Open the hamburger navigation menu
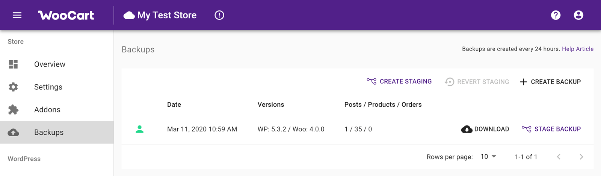This screenshot has height=176, width=601. point(17,15)
